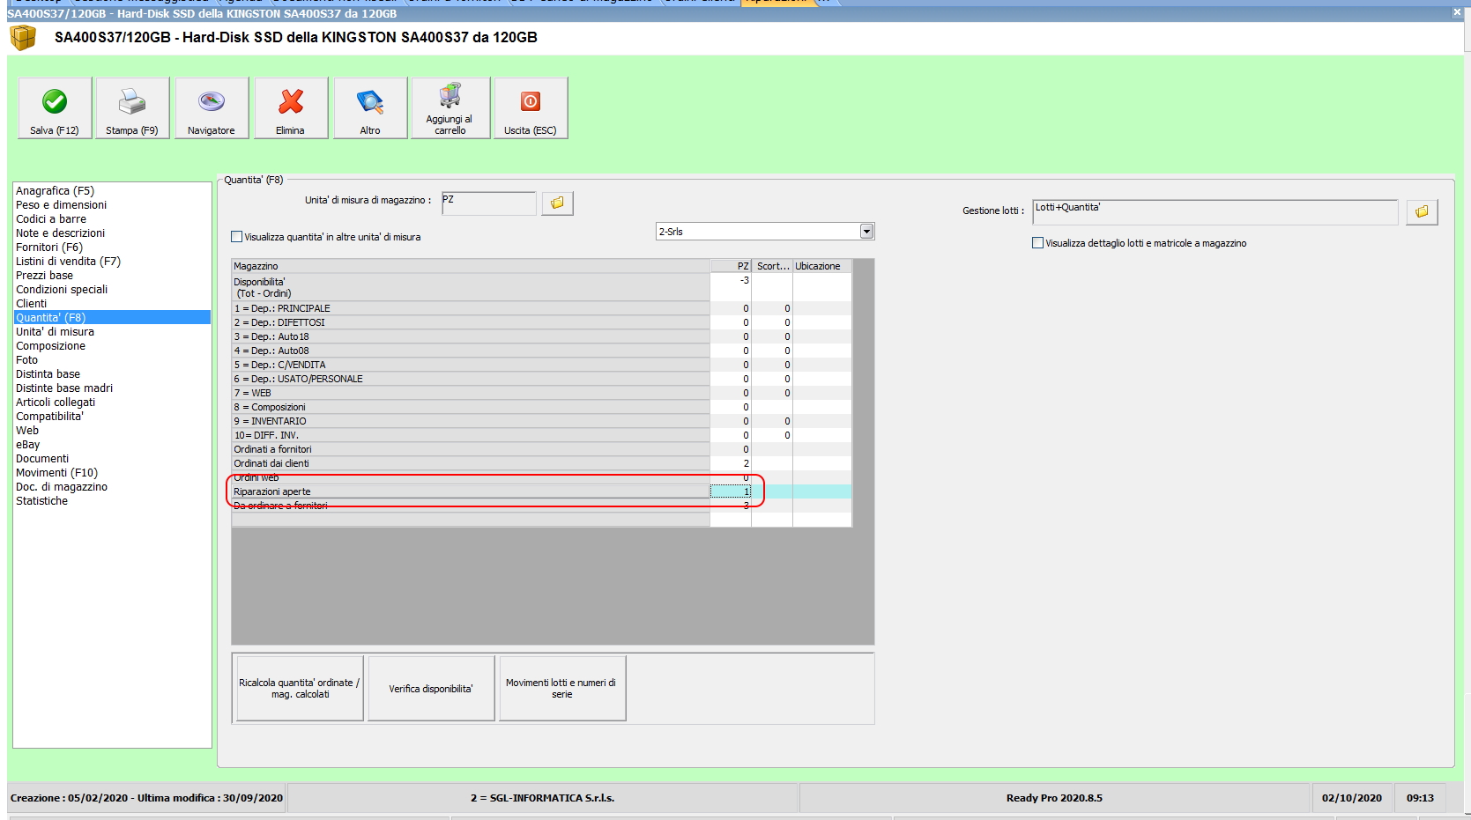Open Doc. di magazzino section
Image resolution: width=1471 pixels, height=820 pixels.
click(62, 486)
